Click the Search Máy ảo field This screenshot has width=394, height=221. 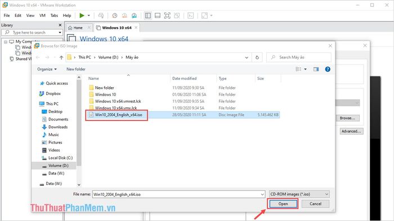coord(299,57)
